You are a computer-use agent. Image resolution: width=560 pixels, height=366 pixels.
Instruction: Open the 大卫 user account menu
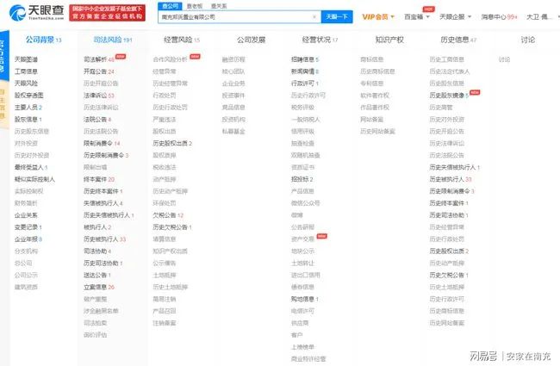tap(539, 16)
